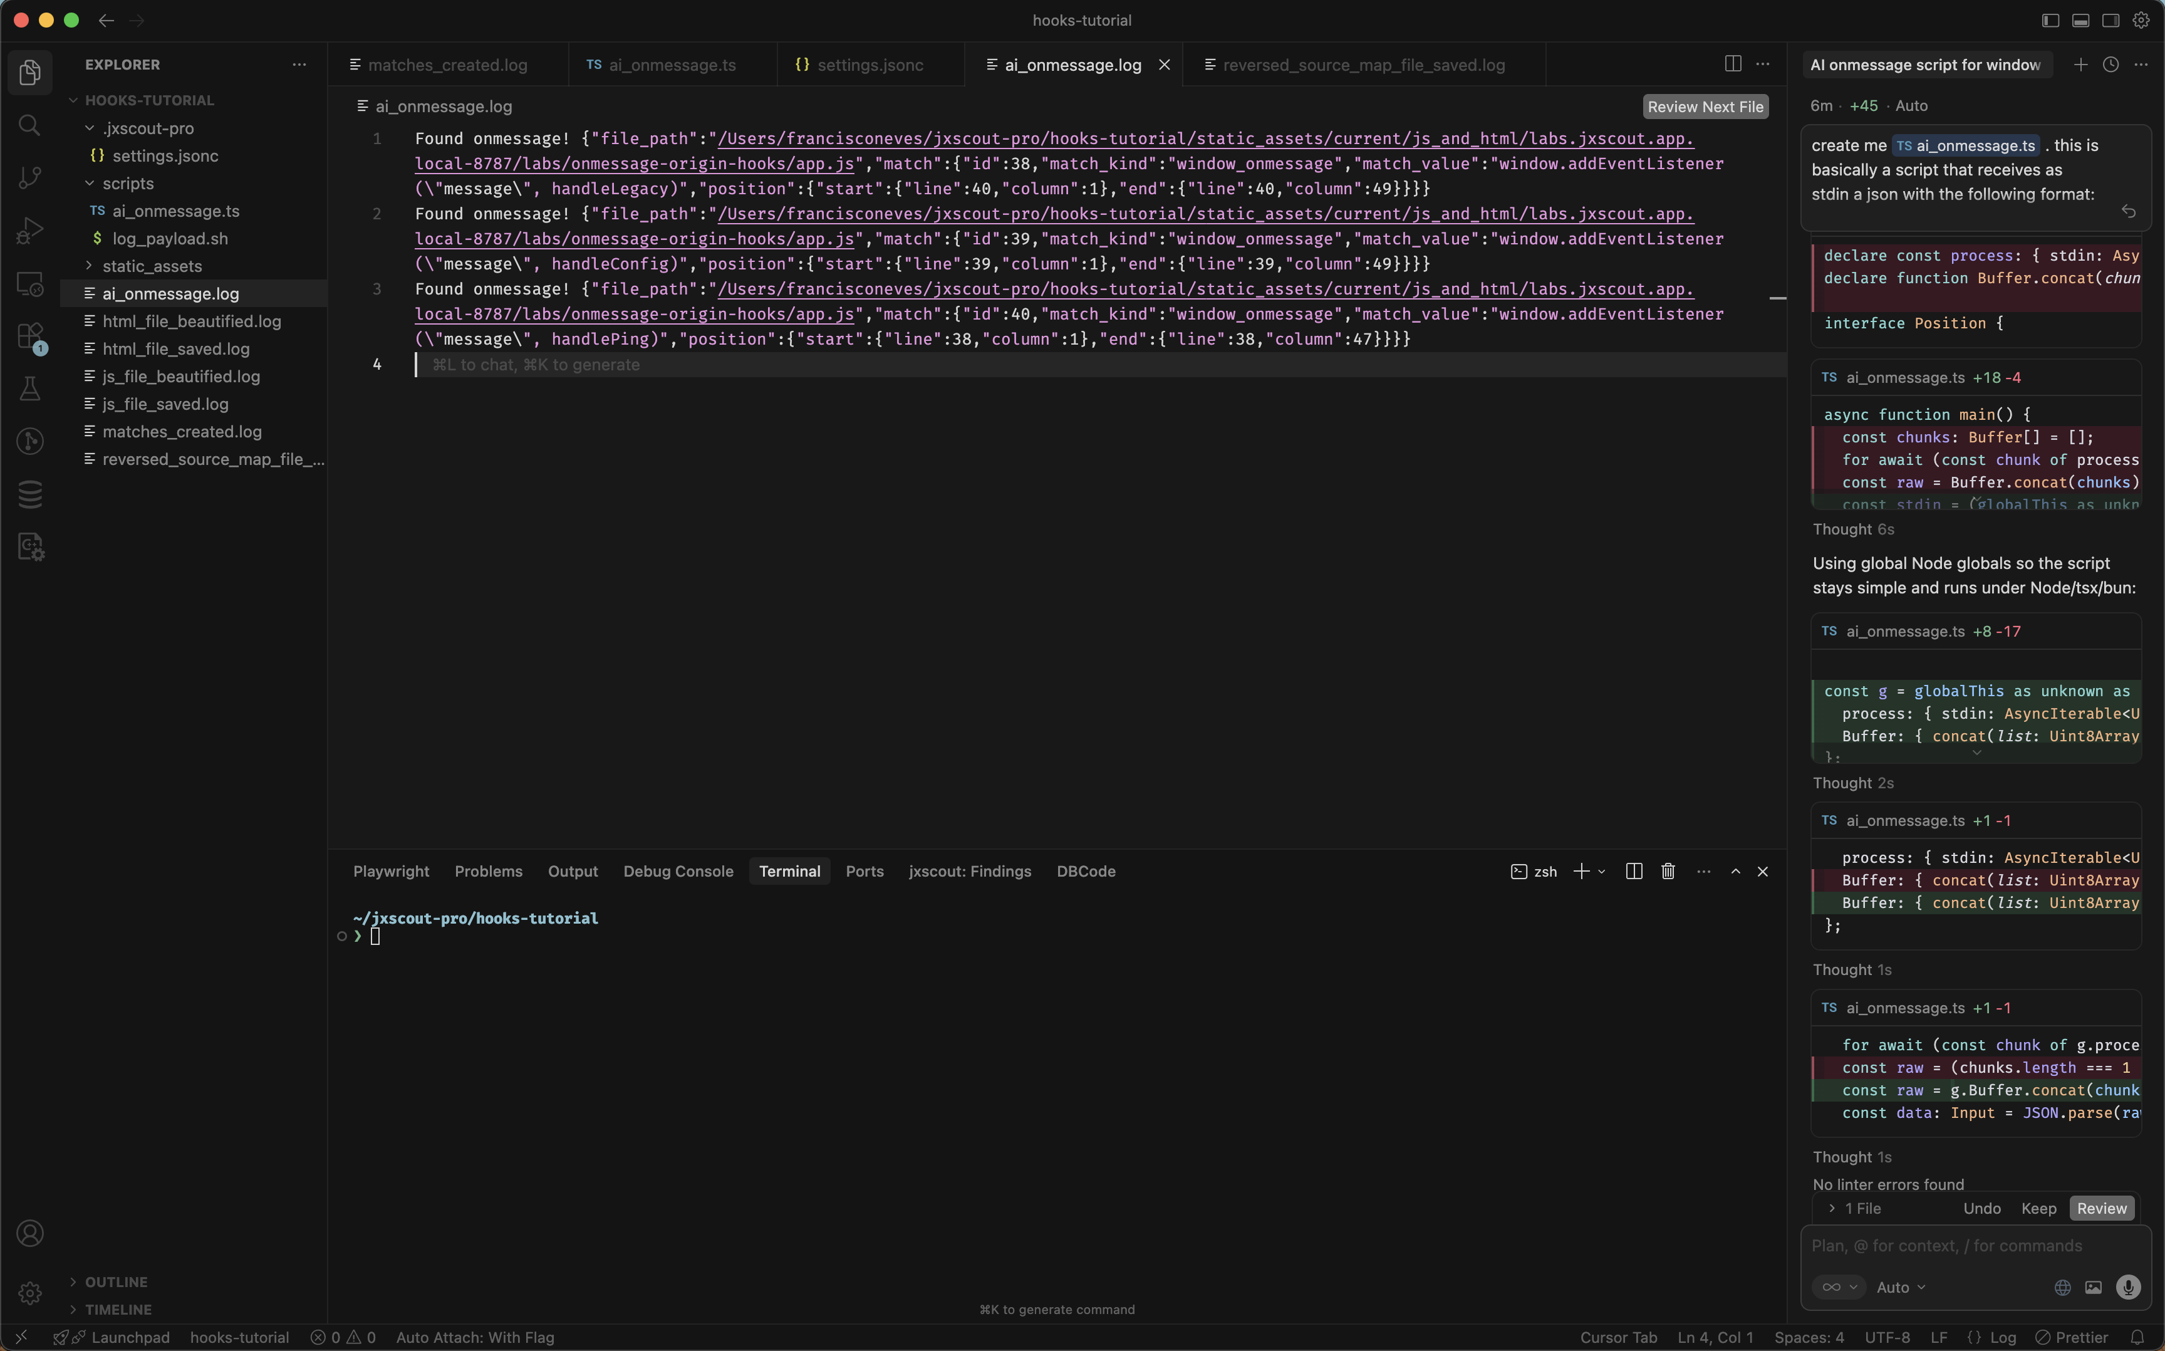This screenshot has width=2165, height=1351.
Task: Revert to checkpoint arrow in chat message
Action: (2129, 211)
